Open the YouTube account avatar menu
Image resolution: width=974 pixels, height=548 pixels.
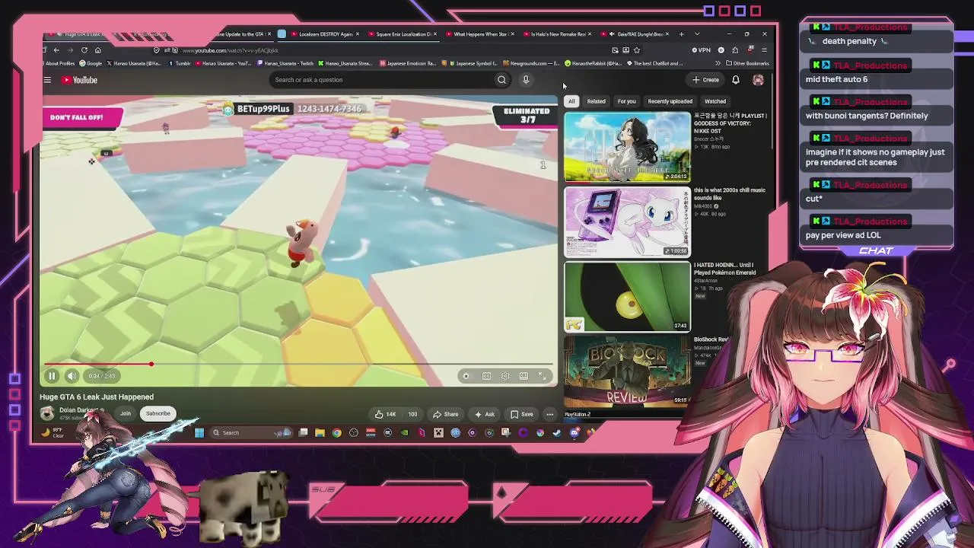click(758, 80)
